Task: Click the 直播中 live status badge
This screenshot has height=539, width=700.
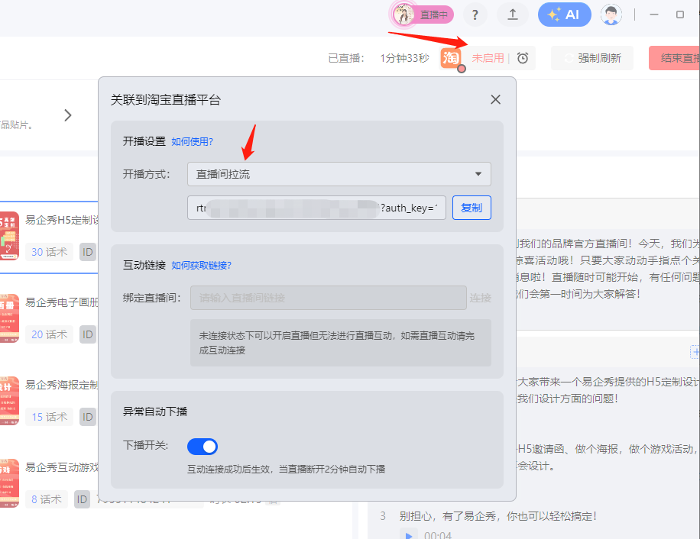Action: (x=423, y=15)
